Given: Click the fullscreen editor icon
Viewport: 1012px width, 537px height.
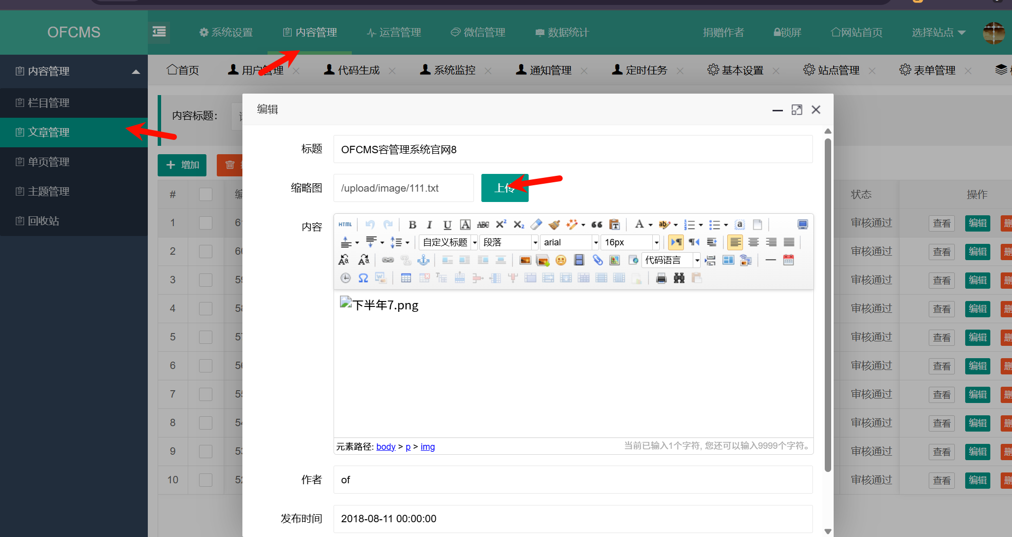Looking at the screenshot, I should coord(803,225).
